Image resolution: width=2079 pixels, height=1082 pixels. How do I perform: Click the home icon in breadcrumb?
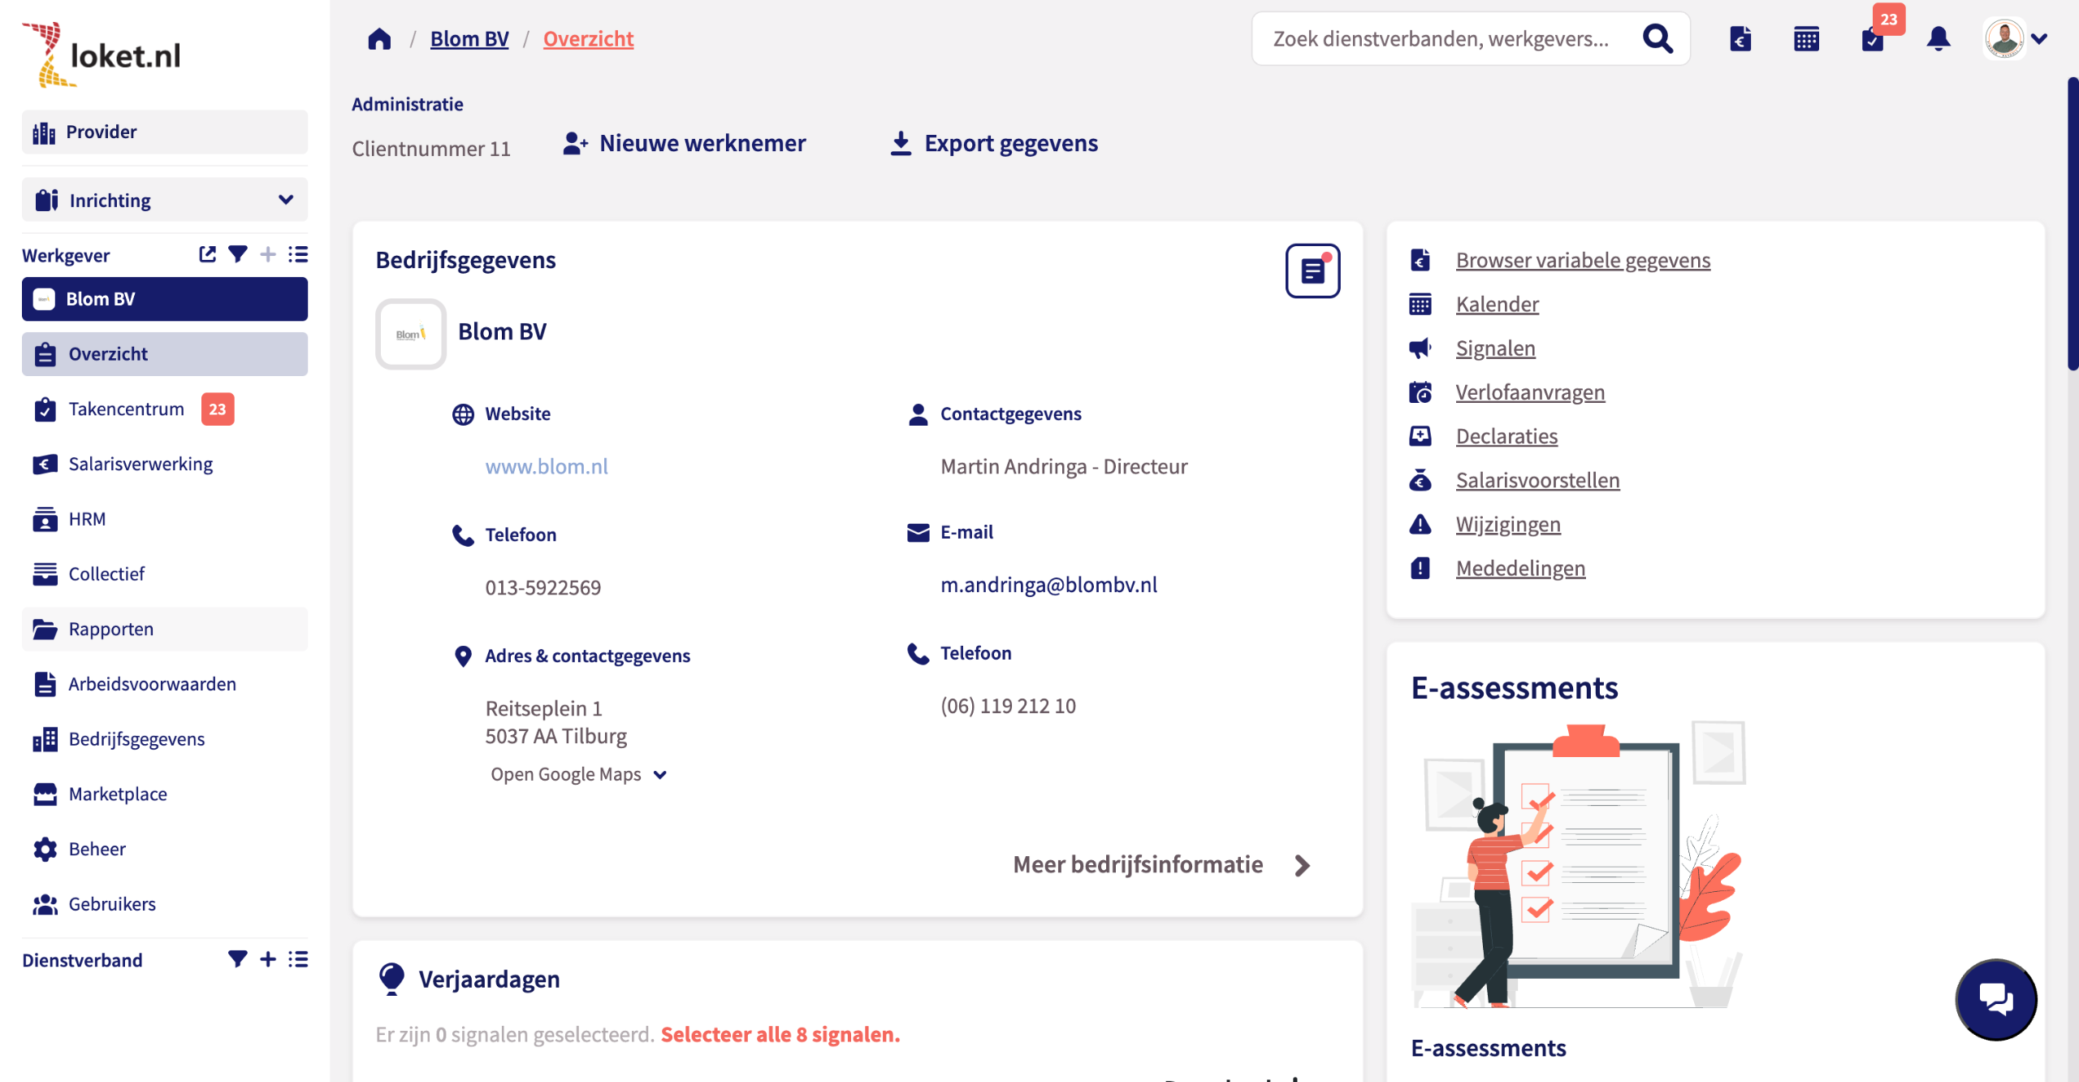pyautogui.click(x=379, y=39)
